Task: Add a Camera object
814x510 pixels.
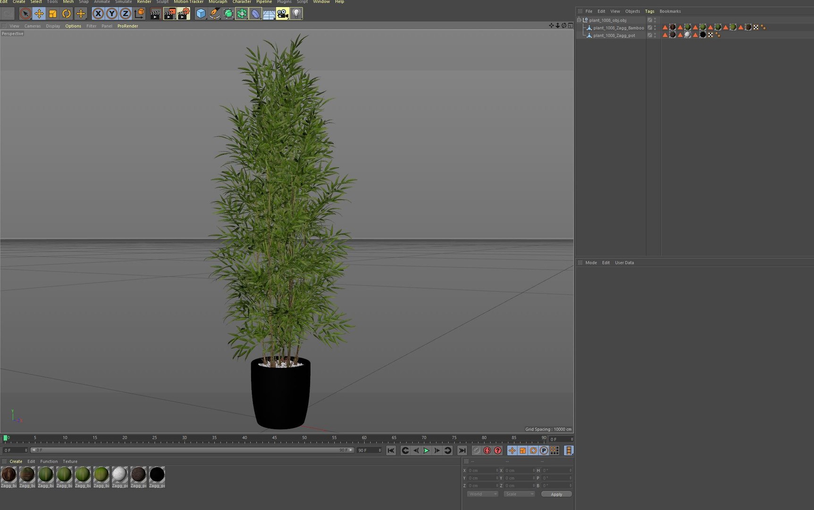Action: coord(283,14)
